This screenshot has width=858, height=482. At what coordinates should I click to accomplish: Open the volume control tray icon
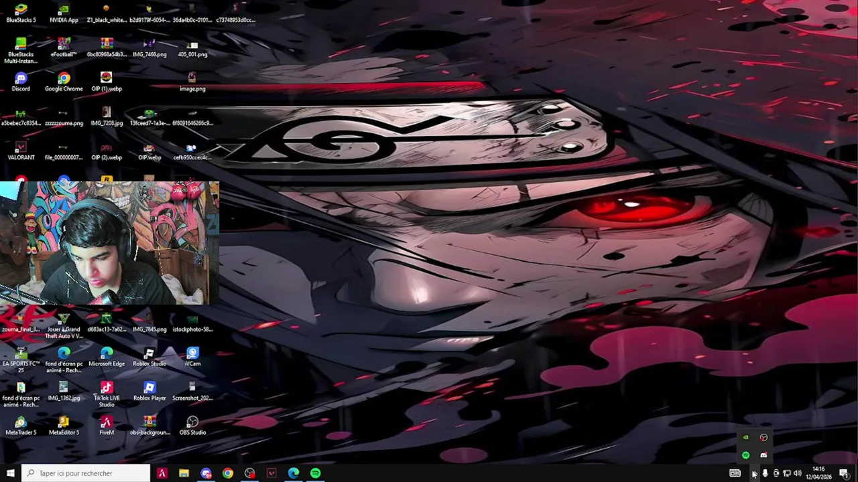click(797, 473)
